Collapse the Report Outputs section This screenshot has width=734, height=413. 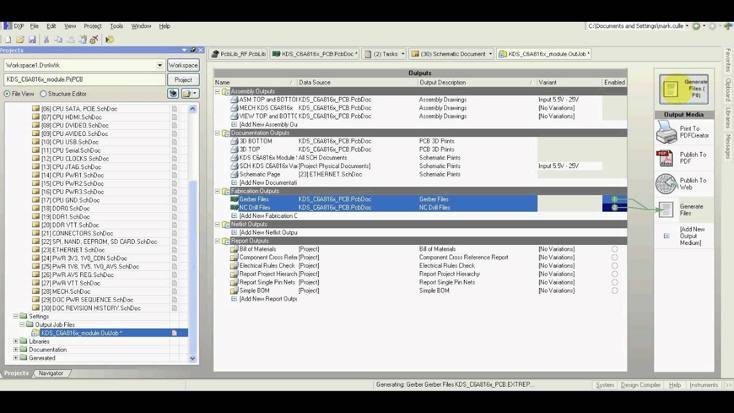pos(217,241)
